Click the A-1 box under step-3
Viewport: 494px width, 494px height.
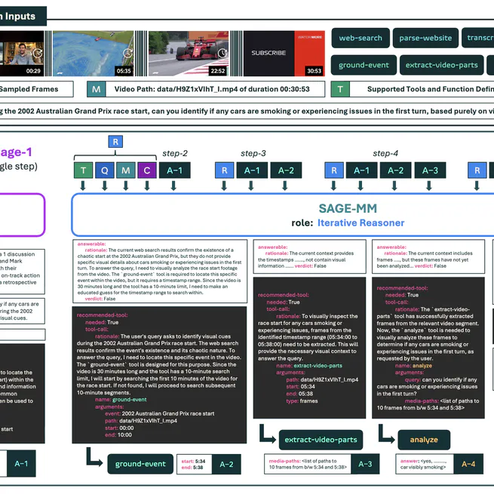point(252,170)
